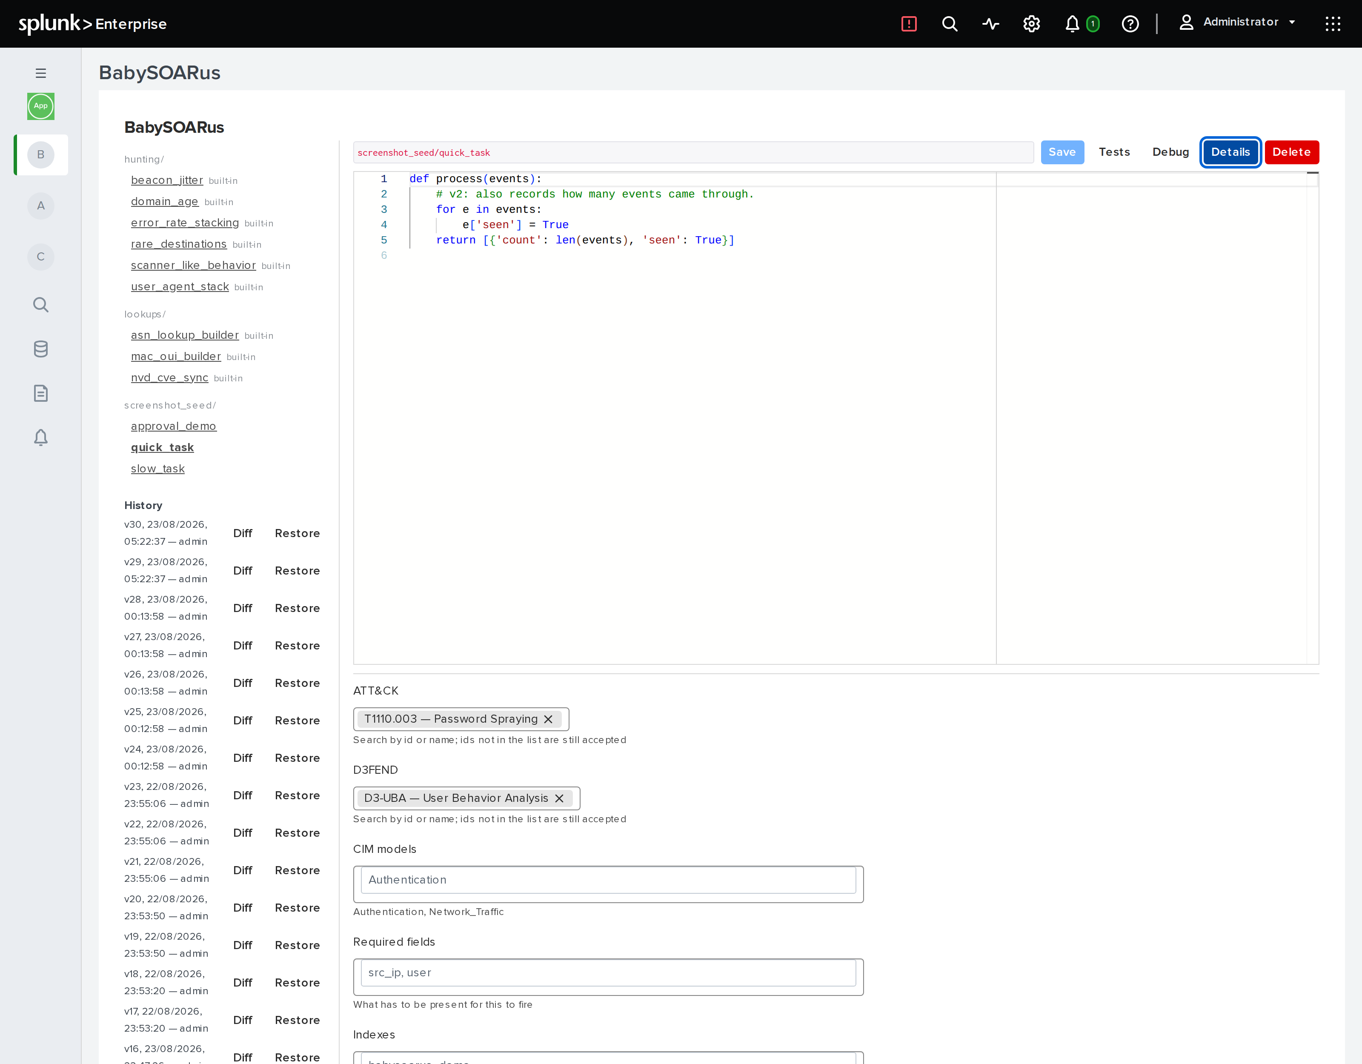
Task: Open the activity monitor pulse icon
Action: pyautogui.click(x=990, y=24)
